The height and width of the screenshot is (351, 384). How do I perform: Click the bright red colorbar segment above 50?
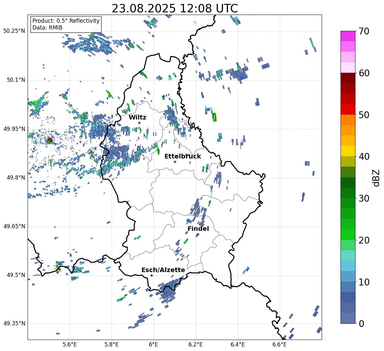coord(348,109)
